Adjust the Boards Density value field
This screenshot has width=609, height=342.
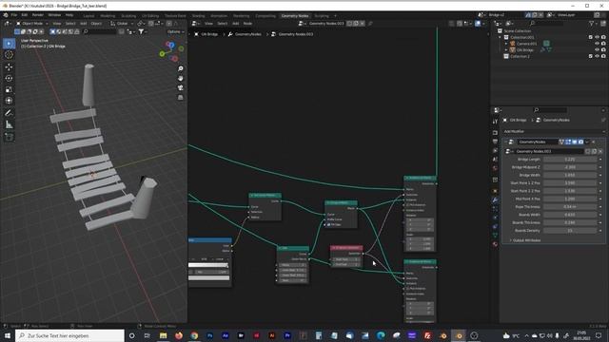pos(570,231)
